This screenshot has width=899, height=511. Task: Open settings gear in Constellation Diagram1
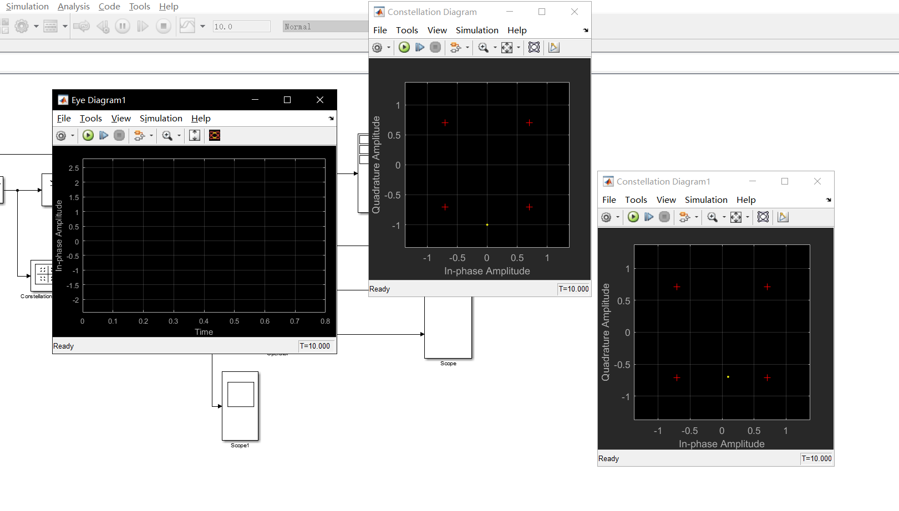point(606,217)
